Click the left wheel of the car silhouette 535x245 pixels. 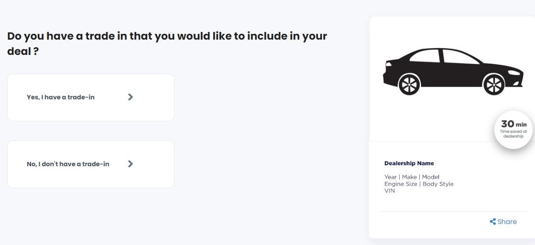pos(410,85)
